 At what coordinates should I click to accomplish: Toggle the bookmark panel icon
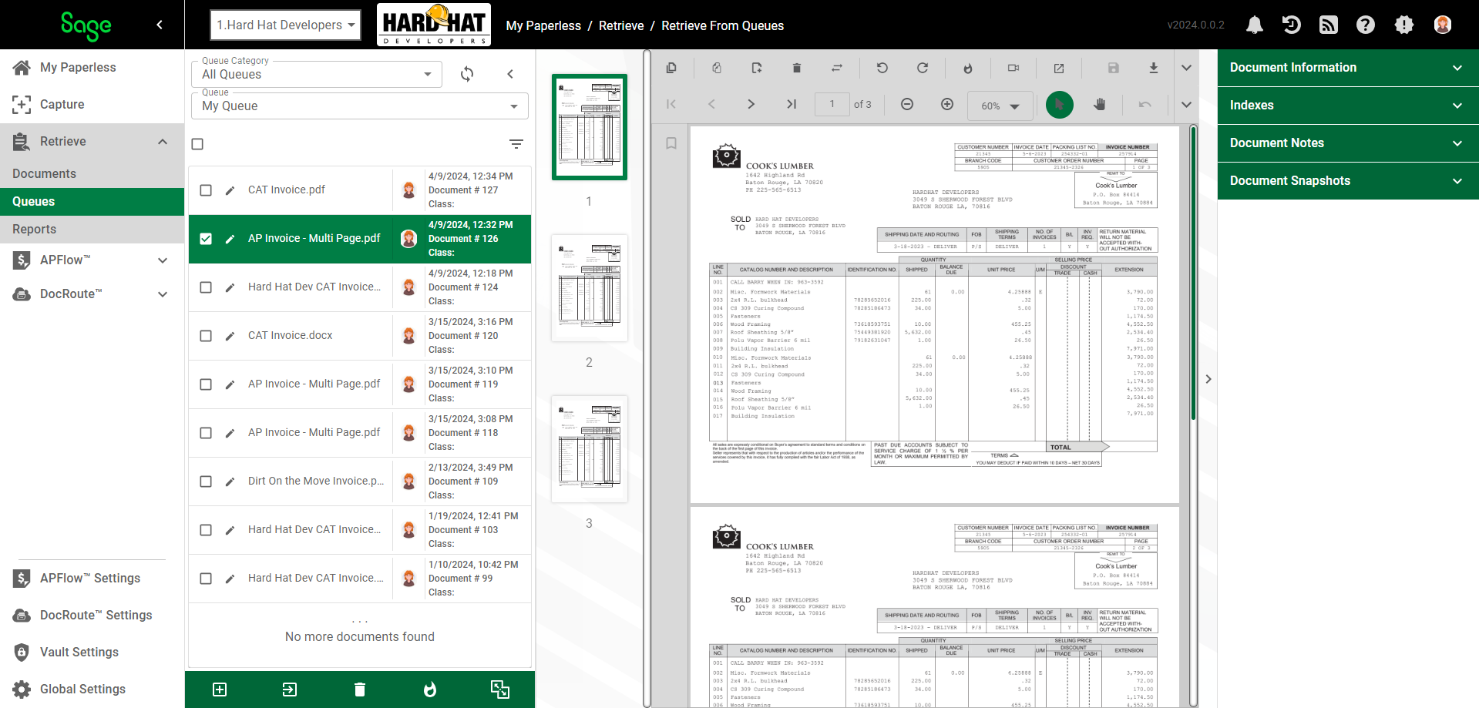click(x=671, y=143)
